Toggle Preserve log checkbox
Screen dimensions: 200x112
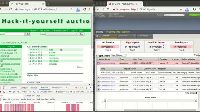click(x=56, y=92)
